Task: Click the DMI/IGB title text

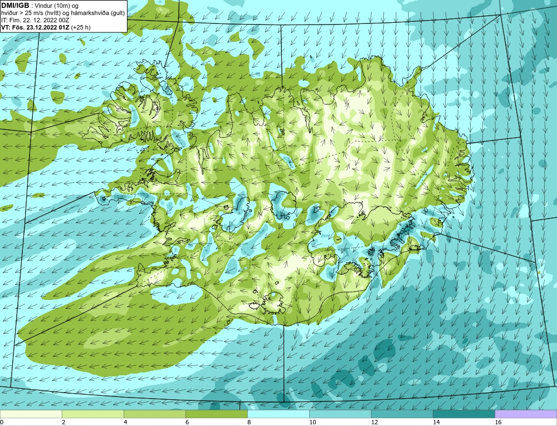Action: [x=15, y=6]
